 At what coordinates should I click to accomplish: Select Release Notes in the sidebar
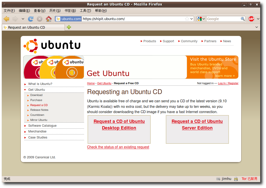tap(39, 110)
